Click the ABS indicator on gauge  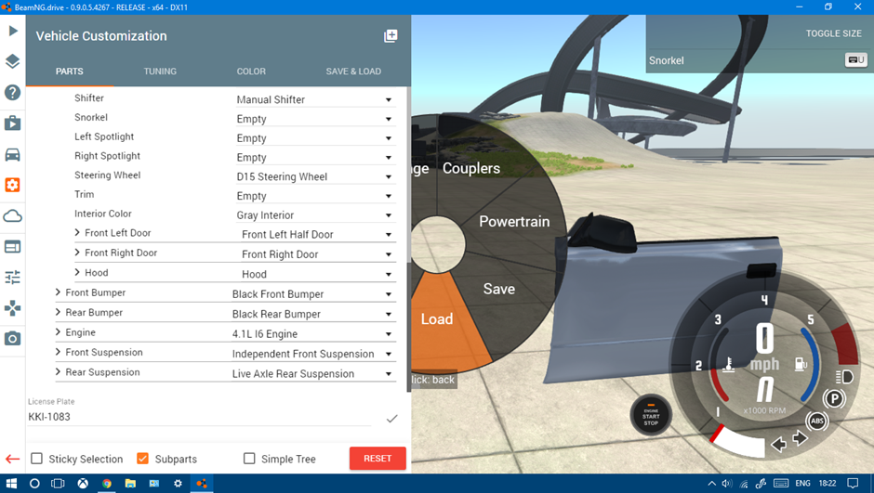817,421
